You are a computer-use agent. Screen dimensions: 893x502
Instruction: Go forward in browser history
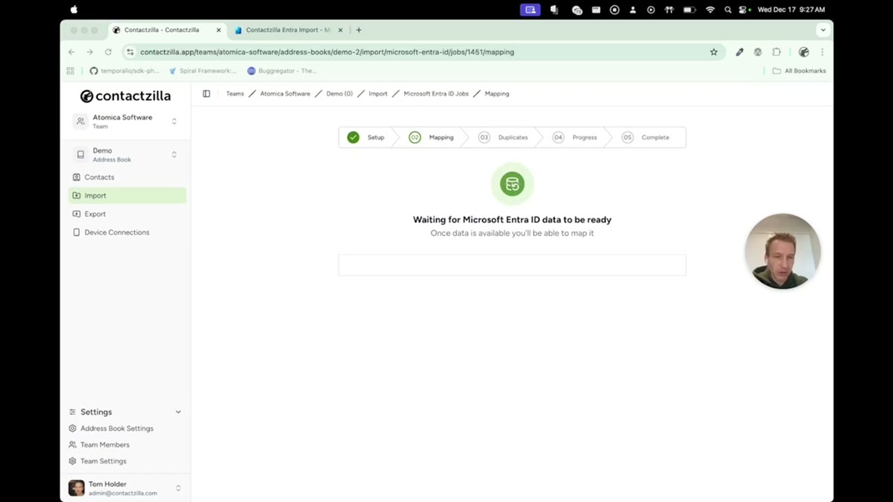(x=90, y=52)
